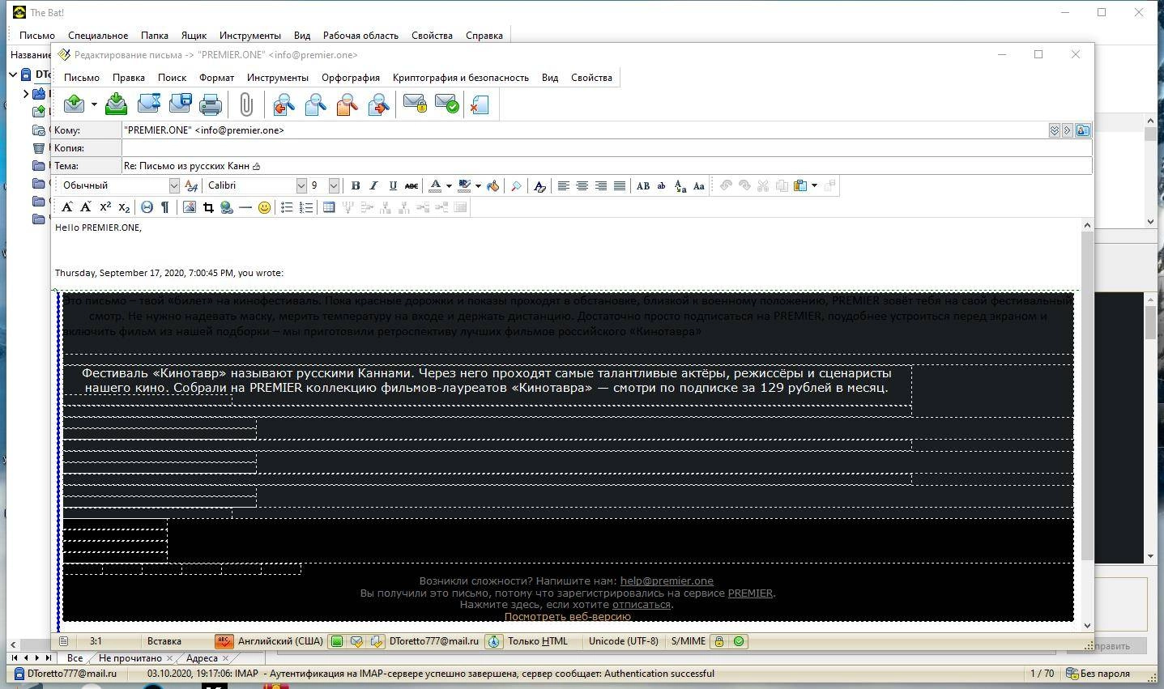This screenshot has width=1164, height=689.
Task: Center align the text
Action: tap(582, 185)
